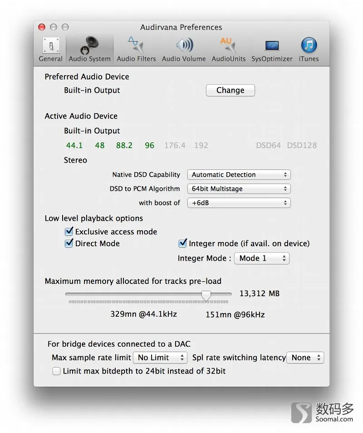Open the Max sample rate limit dropdown
363x433 pixels.
point(160,358)
